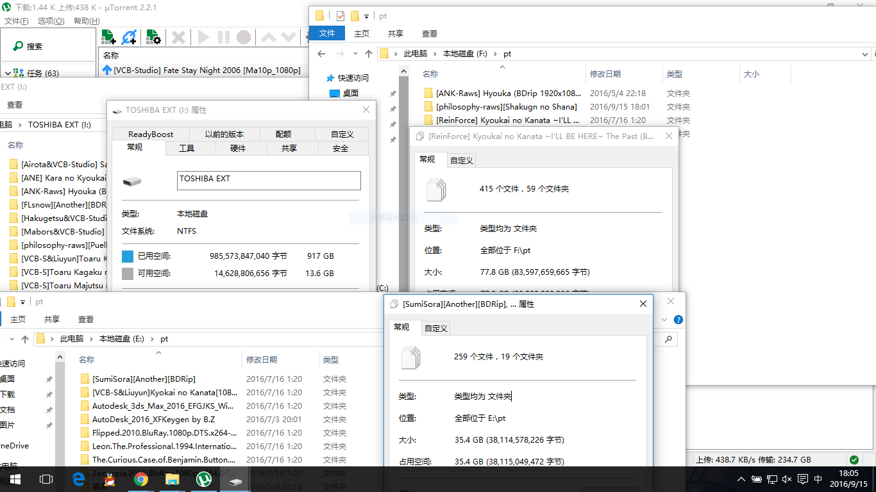
Task: Switch to Quota tab in TOSHIBA EXT properties
Action: coord(283,134)
